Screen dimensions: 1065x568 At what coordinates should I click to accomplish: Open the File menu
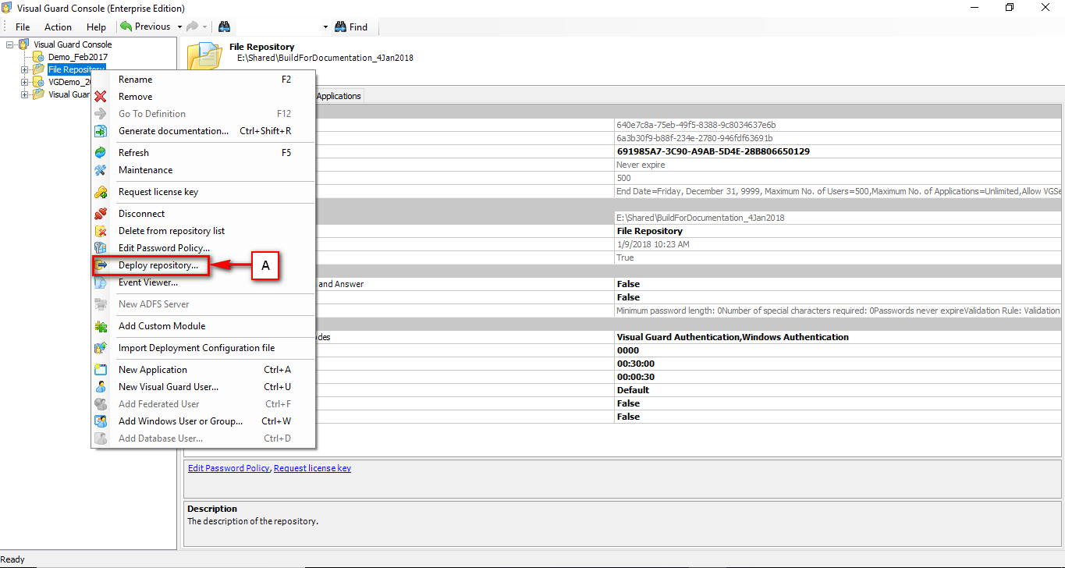(22, 26)
